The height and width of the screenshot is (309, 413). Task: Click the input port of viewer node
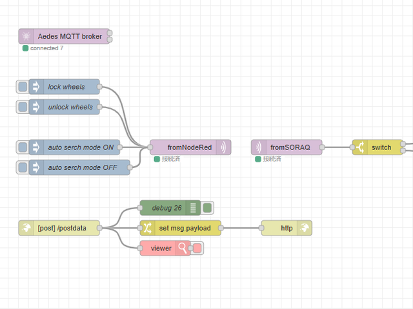click(140, 248)
